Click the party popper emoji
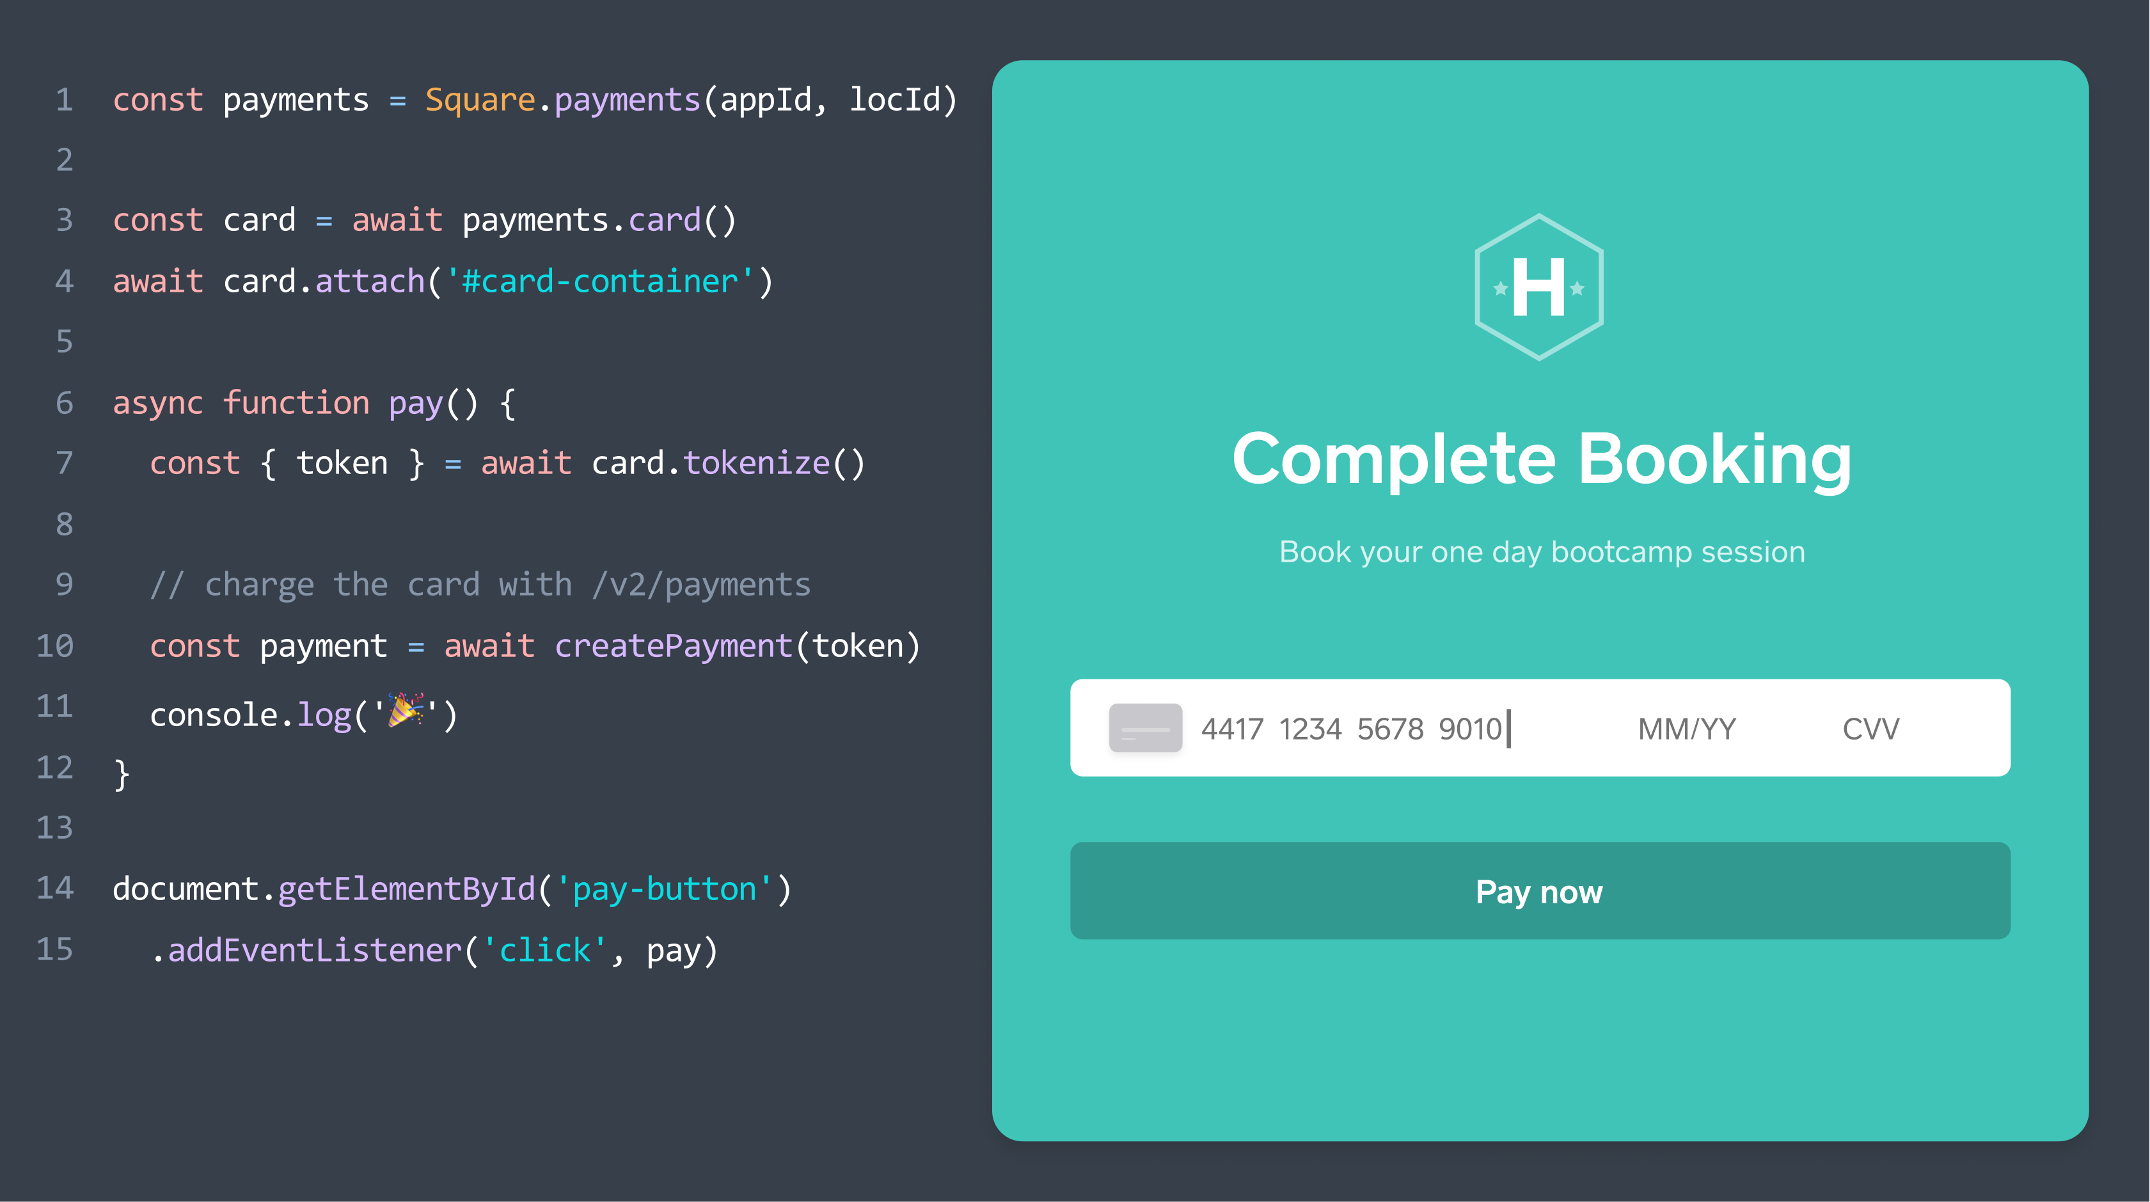Image resolution: width=2150 pixels, height=1202 pixels. point(406,712)
